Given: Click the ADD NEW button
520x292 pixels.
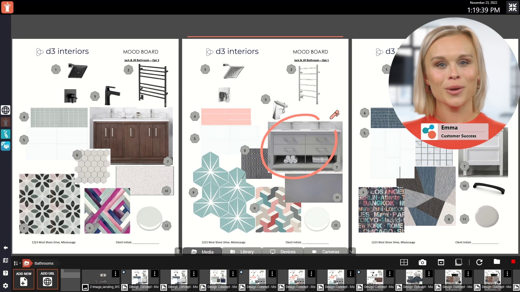Looking at the screenshot, I should tap(24, 279).
